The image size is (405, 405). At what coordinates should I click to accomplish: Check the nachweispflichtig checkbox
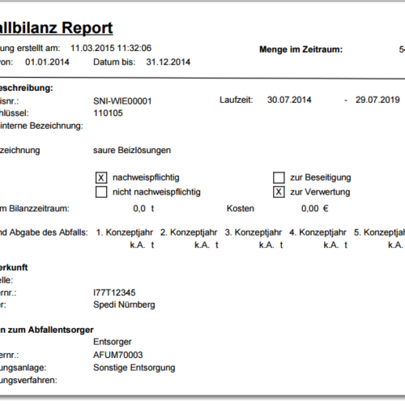pos(101,177)
